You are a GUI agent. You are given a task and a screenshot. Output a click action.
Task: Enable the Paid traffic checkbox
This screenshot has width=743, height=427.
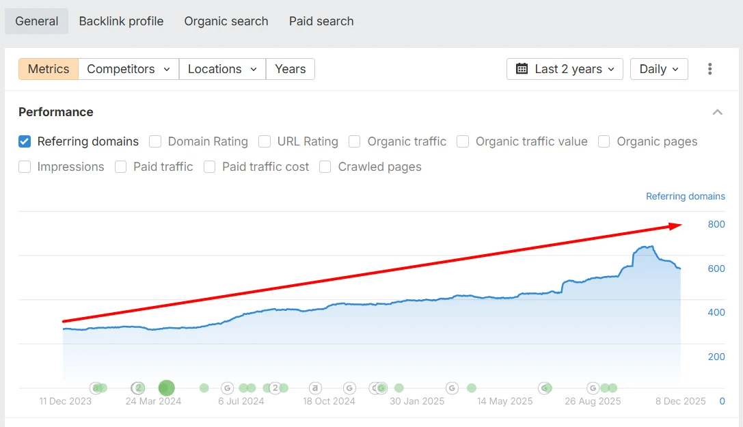[120, 167]
